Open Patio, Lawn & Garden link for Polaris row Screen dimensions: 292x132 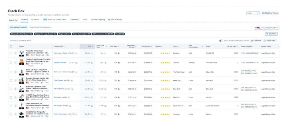coord(61,53)
